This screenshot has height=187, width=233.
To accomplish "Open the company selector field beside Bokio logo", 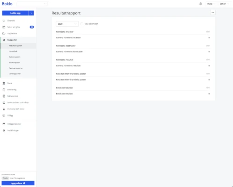I will tap(32, 4).
